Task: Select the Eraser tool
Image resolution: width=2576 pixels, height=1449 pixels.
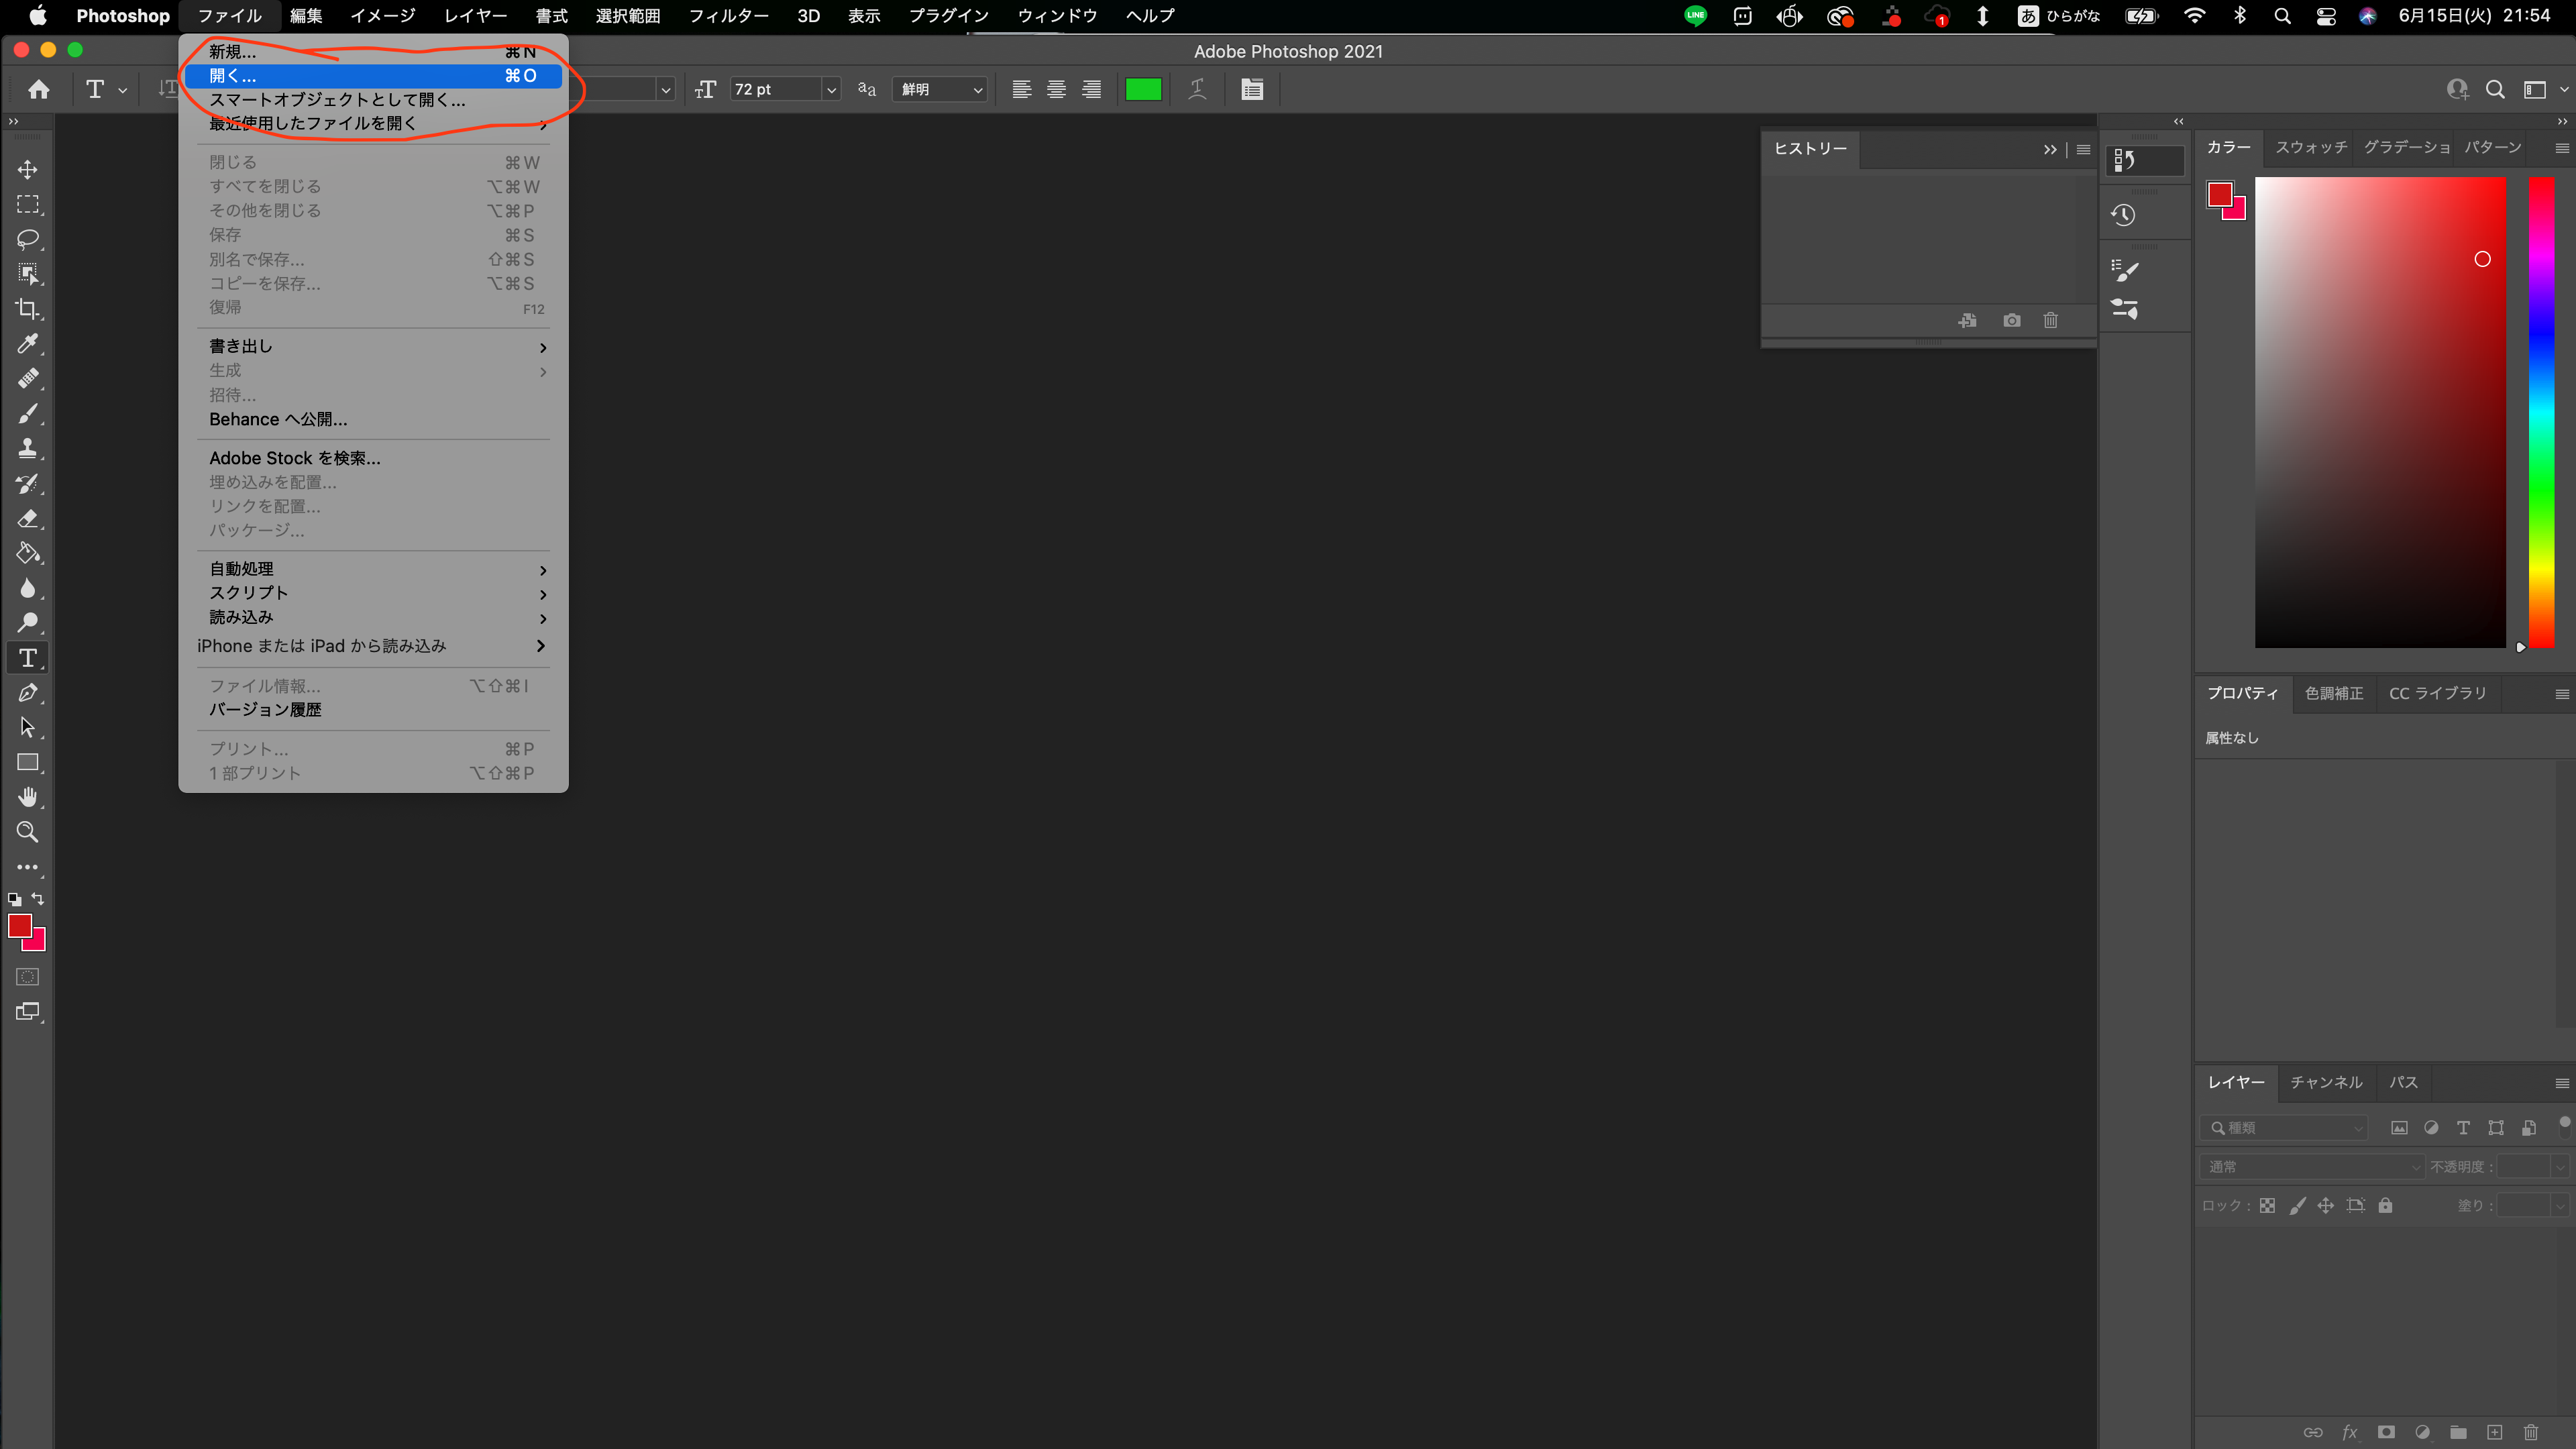Action: click(x=27, y=518)
